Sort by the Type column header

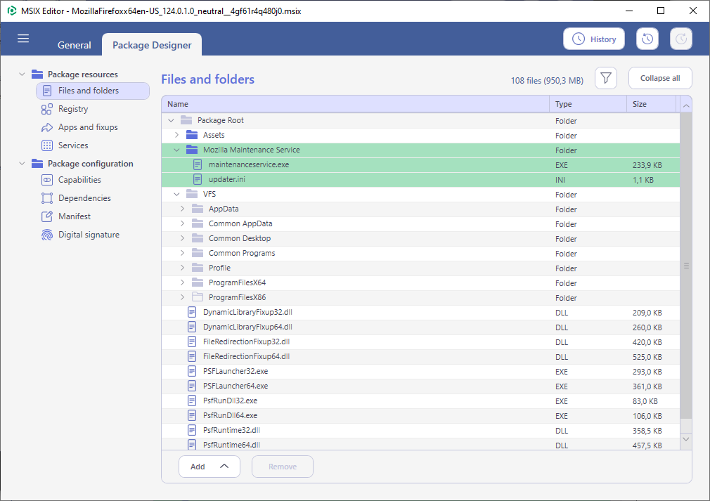588,104
